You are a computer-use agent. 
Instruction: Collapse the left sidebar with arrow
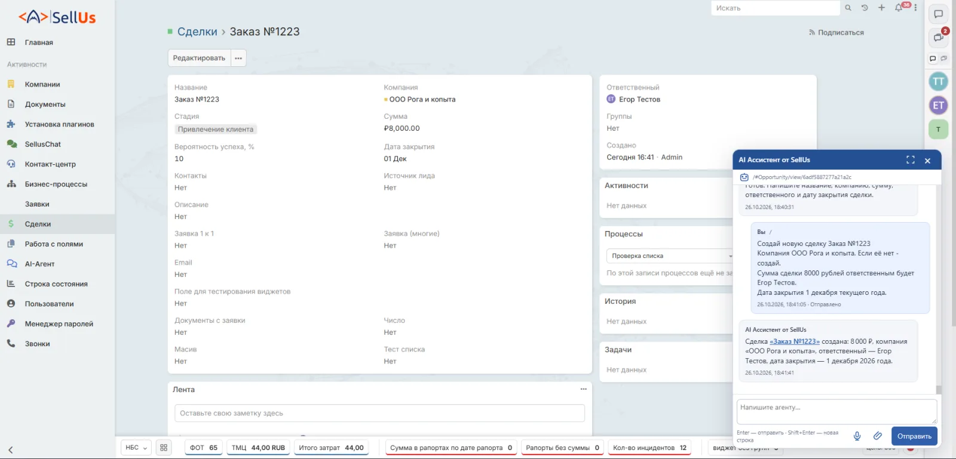(x=11, y=450)
